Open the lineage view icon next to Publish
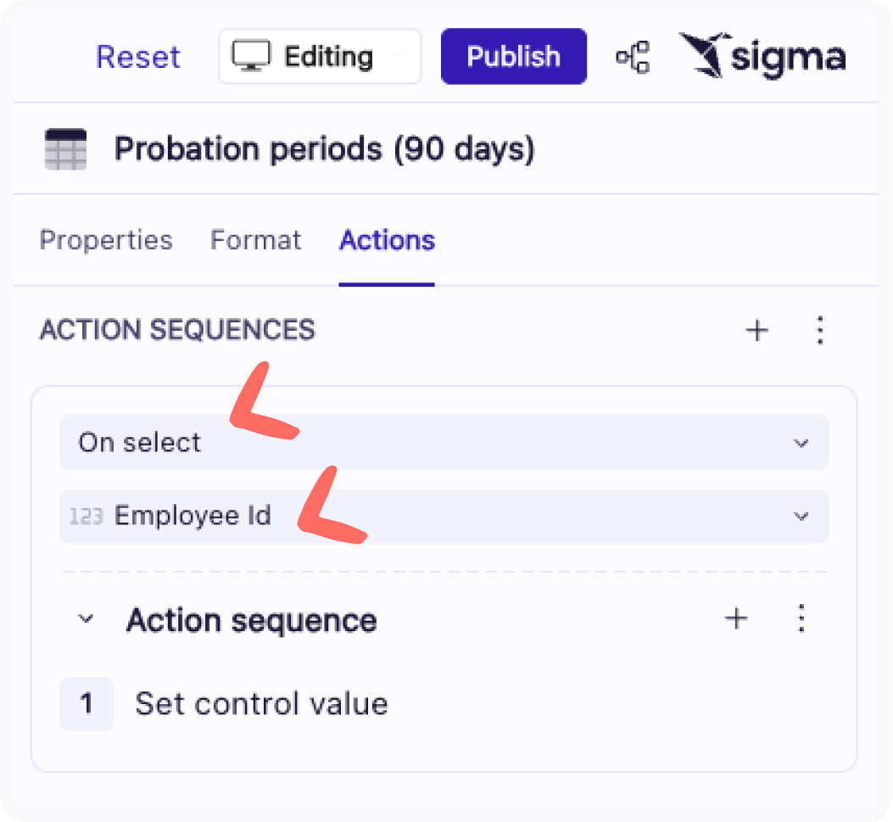This screenshot has height=822, width=893. click(x=633, y=56)
